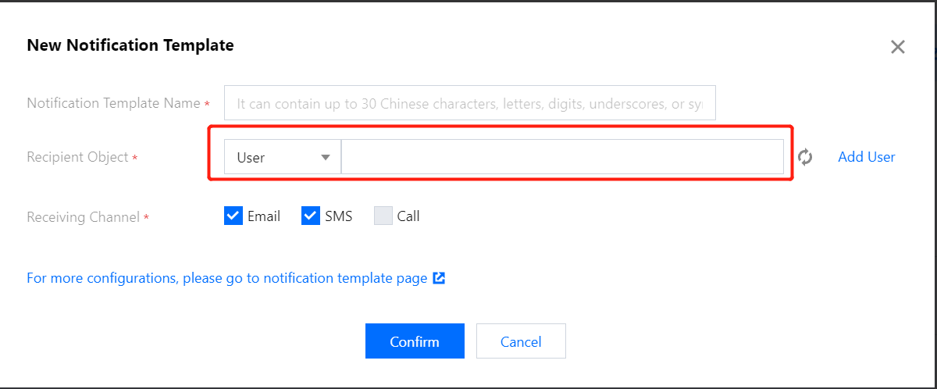This screenshot has height=389, width=937.
Task: Click the external link icon after the configurations text
Action: 439,278
